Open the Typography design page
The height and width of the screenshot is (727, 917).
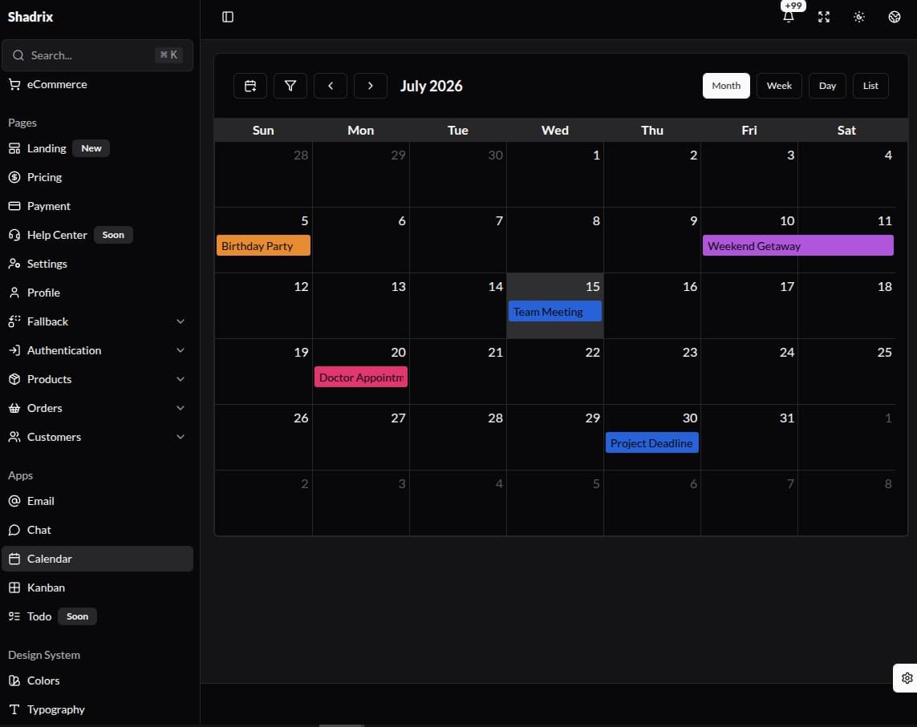pyautogui.click(x=98, y=709)
